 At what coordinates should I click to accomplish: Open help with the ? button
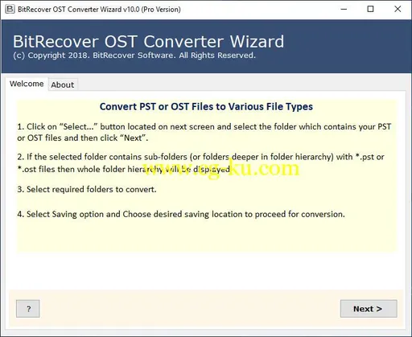click(x=28, y=309)
